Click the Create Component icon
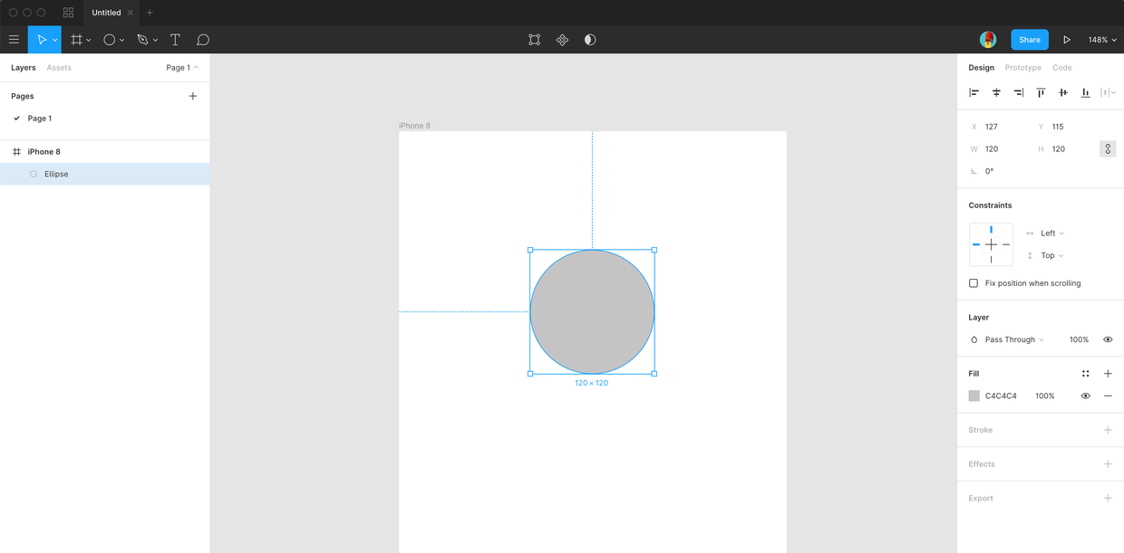The width and height of the screenshot is (1124, 553). (562, 40)
